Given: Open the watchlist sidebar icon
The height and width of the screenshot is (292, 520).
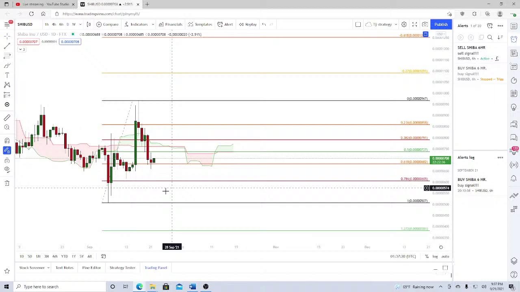Looking at the screenshot, I should pos(514,26).
